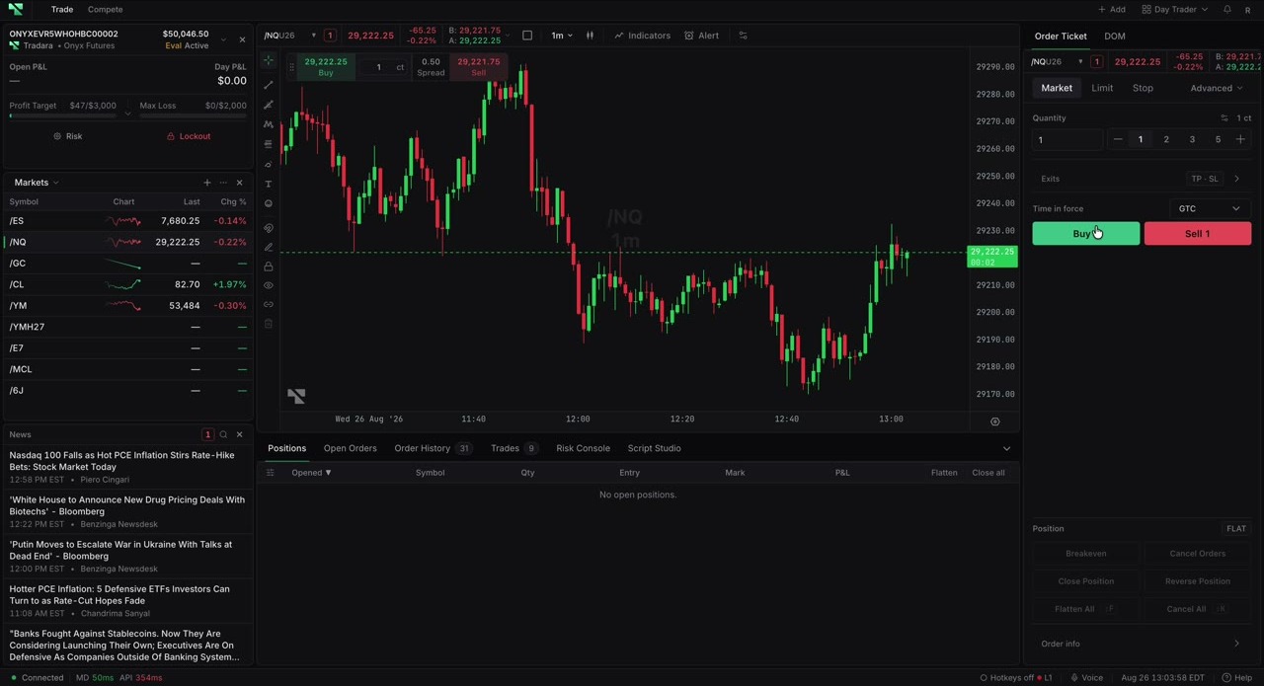Choose the text annotation tool
This screenshot has width=1264, height=686.
pyautogui.click(x=268, y=185)
